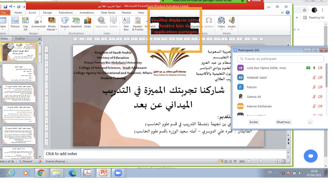Switch to the Design ribbon tab

(x=48, y=13)
